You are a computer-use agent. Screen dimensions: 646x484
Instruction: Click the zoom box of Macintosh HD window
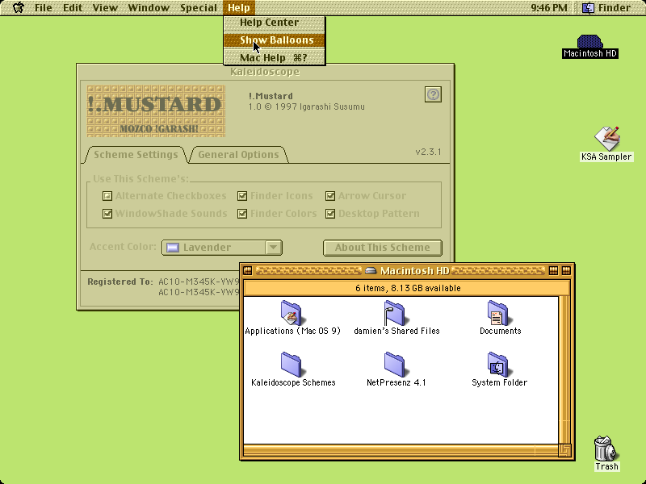[x=553, y=270]
